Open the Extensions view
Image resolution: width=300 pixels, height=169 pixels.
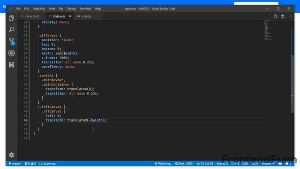point(11,65)
